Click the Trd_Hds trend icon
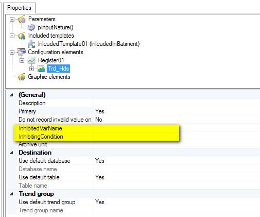260x217 pixels. pyautogui.click(x=41, y=69)
